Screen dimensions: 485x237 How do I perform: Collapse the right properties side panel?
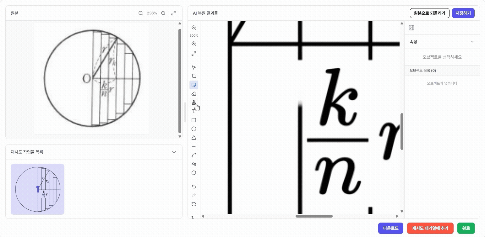[411, 28]
